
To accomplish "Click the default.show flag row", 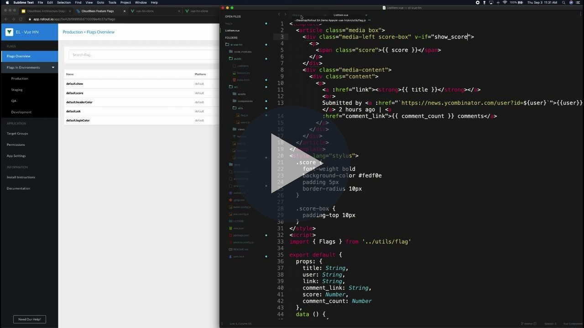I will 141,84.
